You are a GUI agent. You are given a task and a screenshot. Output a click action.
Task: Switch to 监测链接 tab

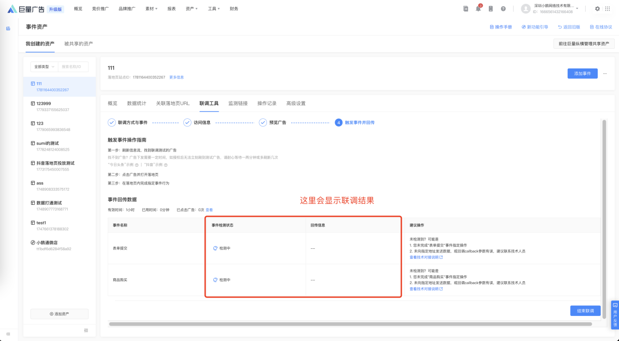coord(238,103)
